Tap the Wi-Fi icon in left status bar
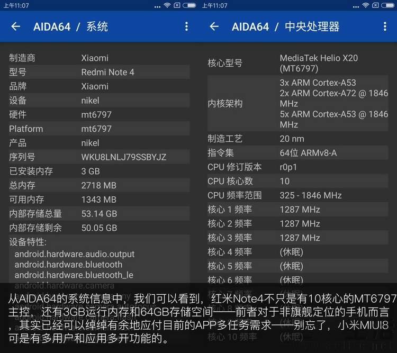This screenshot has height=353, width=397. click(x=167, y=5)
